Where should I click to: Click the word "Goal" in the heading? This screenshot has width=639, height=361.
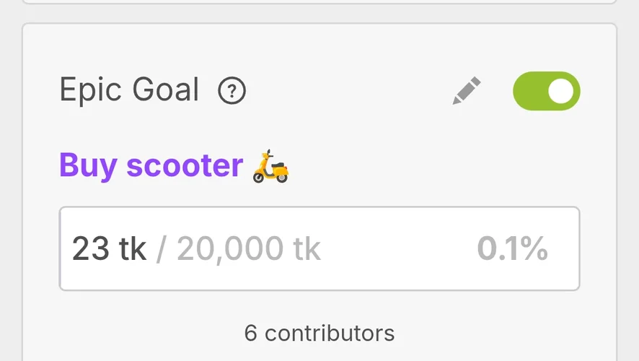pos(165,91)
